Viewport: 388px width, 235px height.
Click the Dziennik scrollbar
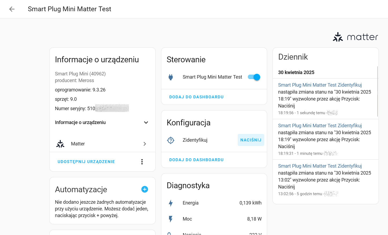[378, 91]
